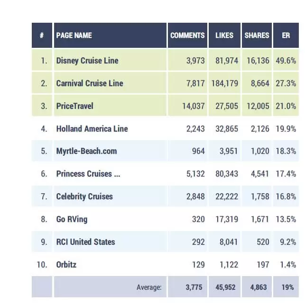Screen dimensions: 305x303
Task: Click the PAGE NAME column header
Action: click(x=111, y=35)
